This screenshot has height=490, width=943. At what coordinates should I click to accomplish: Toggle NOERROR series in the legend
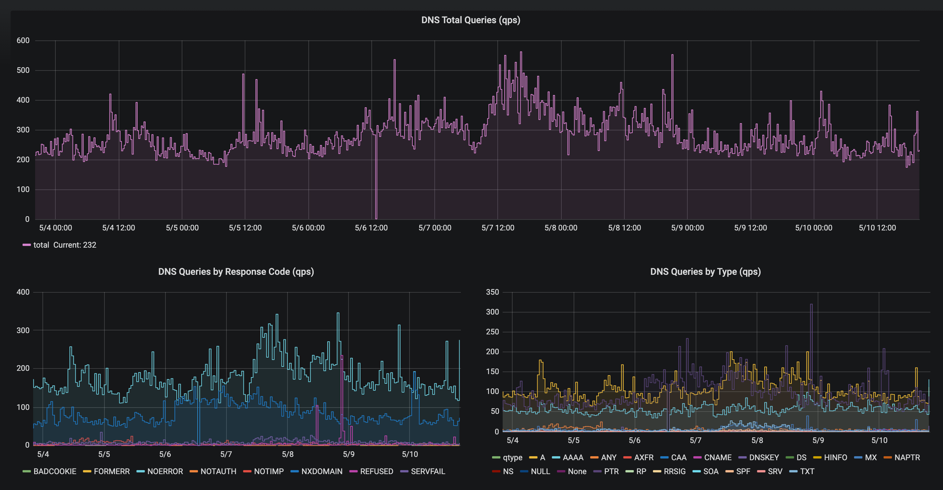165,471
